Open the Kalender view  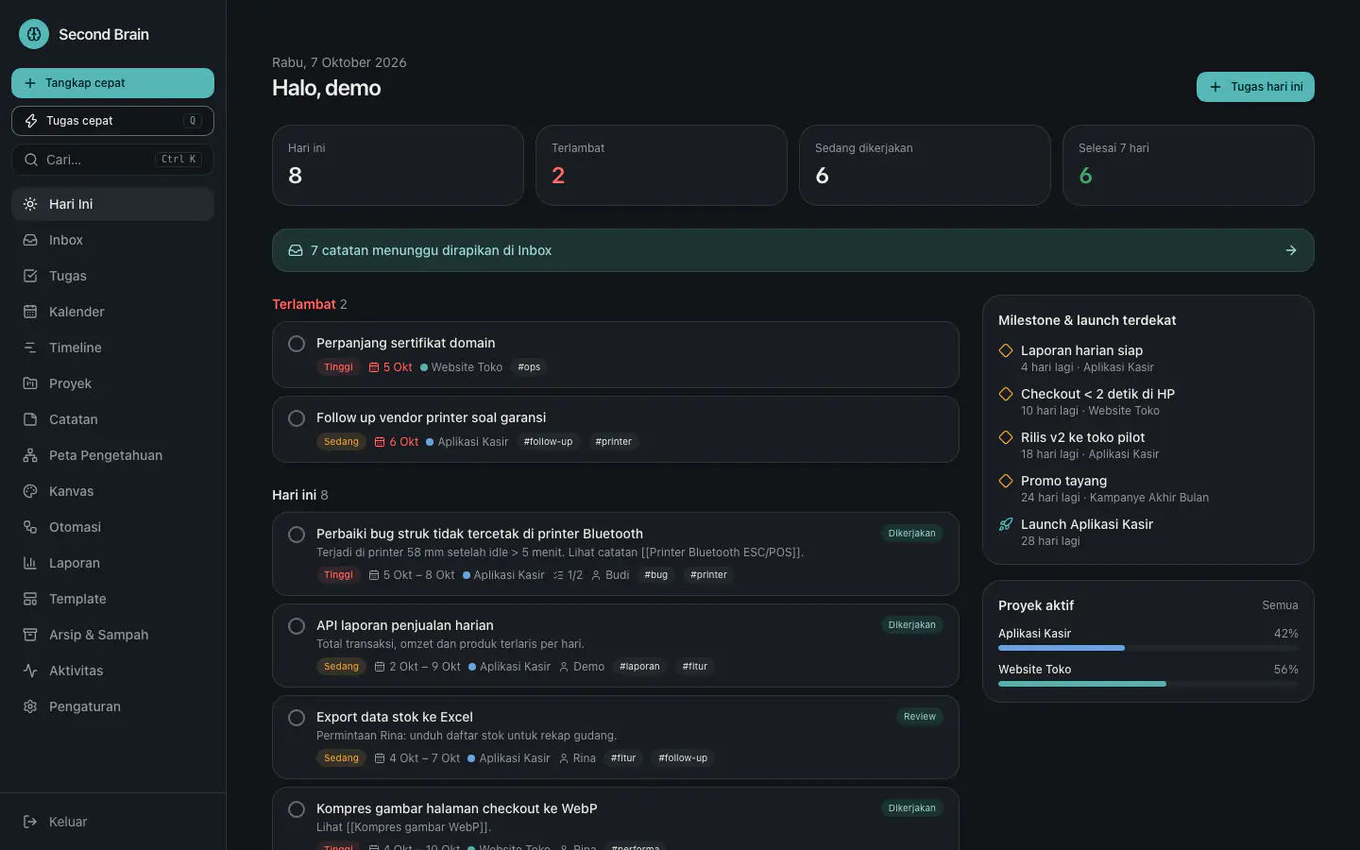coord(112,312)
